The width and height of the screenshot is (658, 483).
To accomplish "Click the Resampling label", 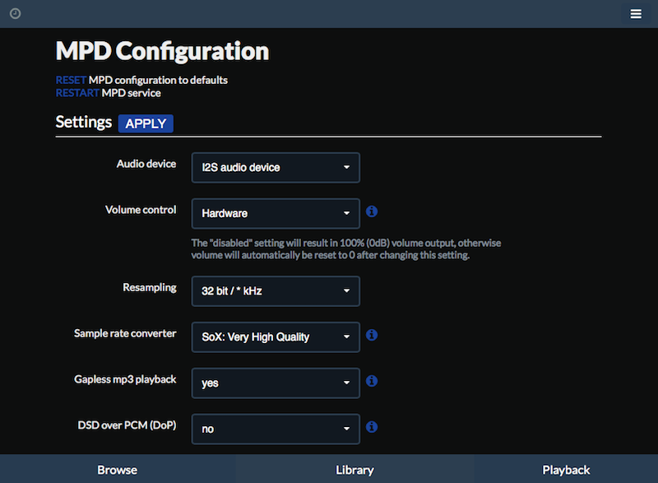I will tap(150, 287).
